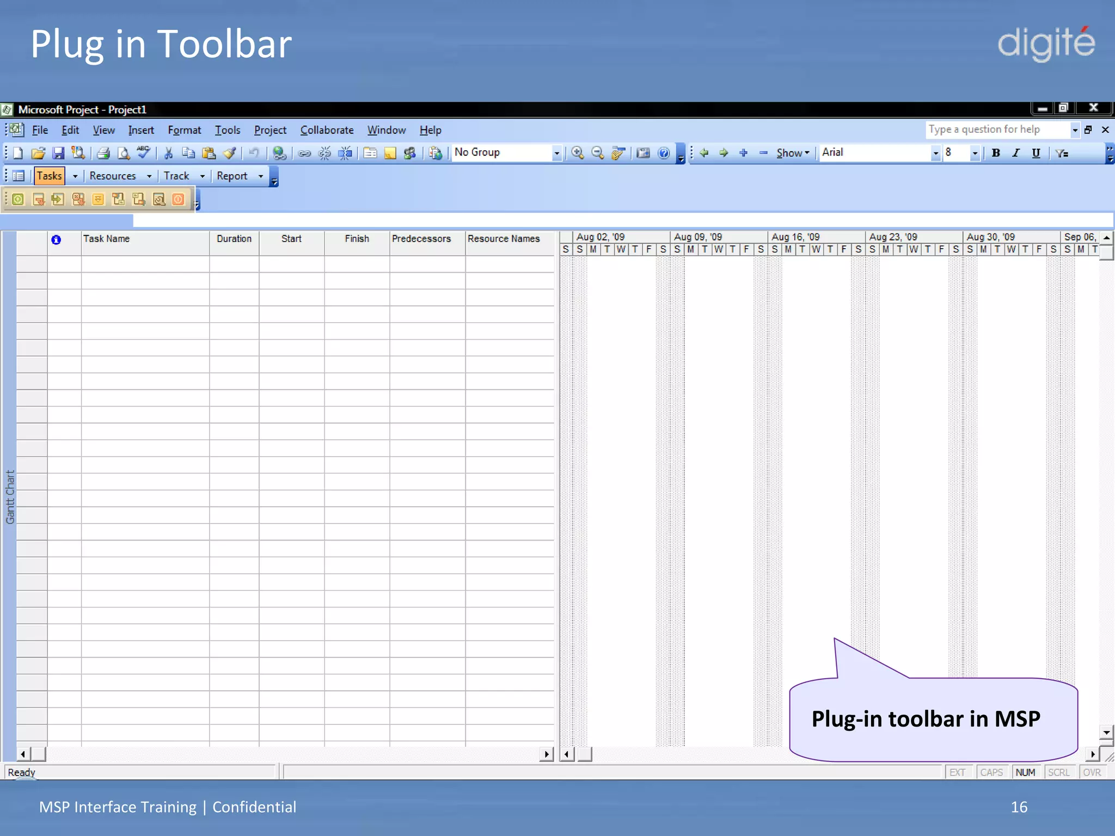Image resolution: width=1115 pixels, height=836 pixels.
Task: Open the View menu
Action: click(x=103, y=130)
